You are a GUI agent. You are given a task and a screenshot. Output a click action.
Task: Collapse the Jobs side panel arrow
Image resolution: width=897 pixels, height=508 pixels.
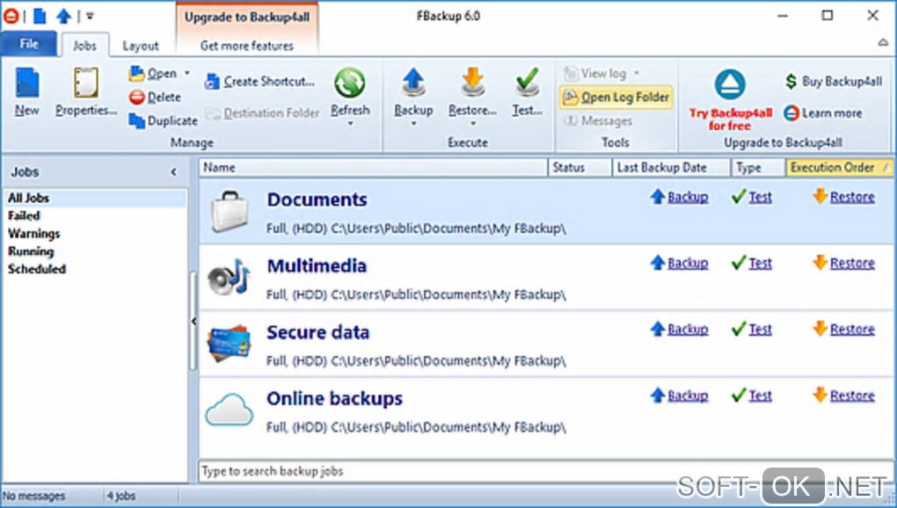pos(173,172)
